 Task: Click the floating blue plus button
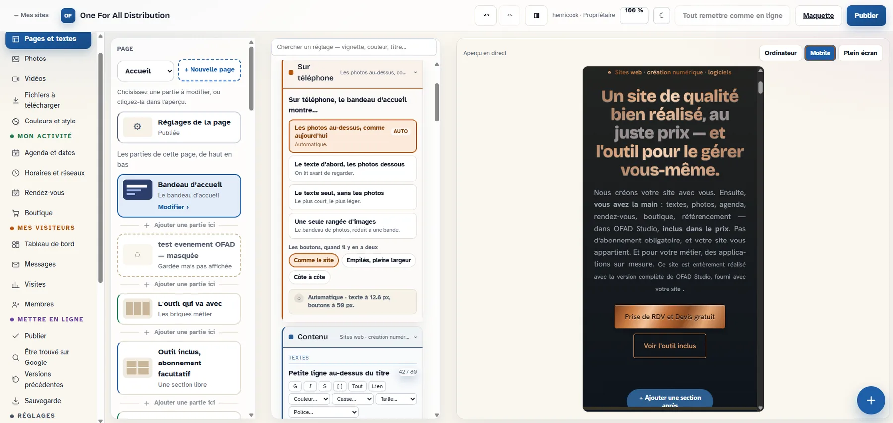click(x=871, y=400)
